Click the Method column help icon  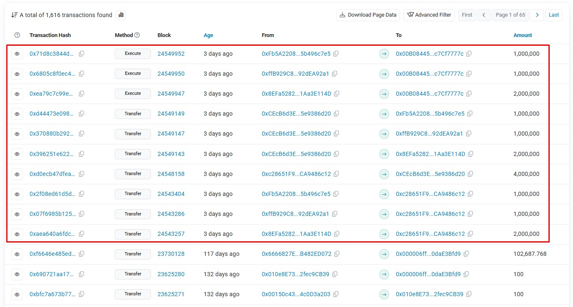[x=137, y=35]
